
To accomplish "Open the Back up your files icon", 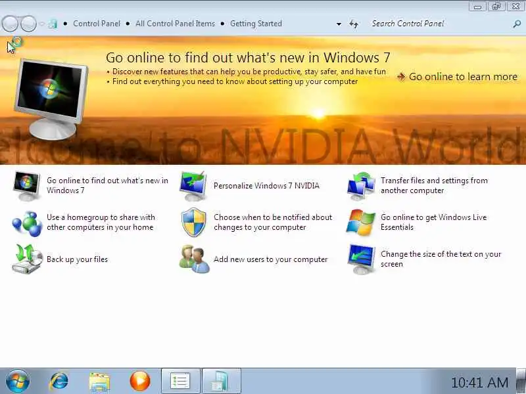I will point(27,259).
